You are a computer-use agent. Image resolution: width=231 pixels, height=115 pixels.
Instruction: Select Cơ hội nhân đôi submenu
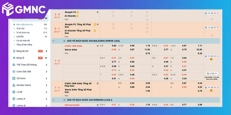(23, 41)
